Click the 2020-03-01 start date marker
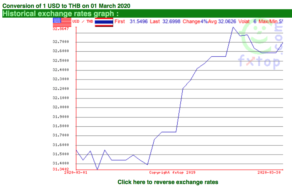Screen dimensions: 292x193 tap(75, 172)
